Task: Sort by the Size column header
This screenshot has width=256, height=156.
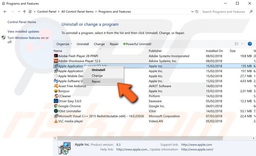Action: click(233, 51)
